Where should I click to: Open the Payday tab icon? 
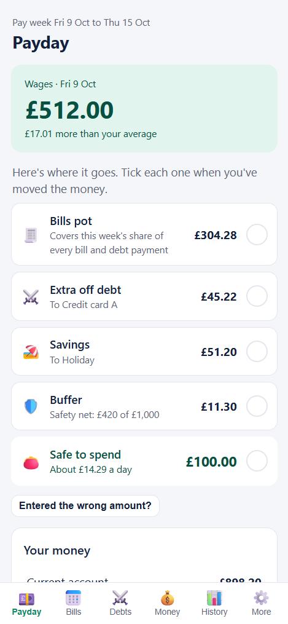pyautogui.click(x=26, y=598)
